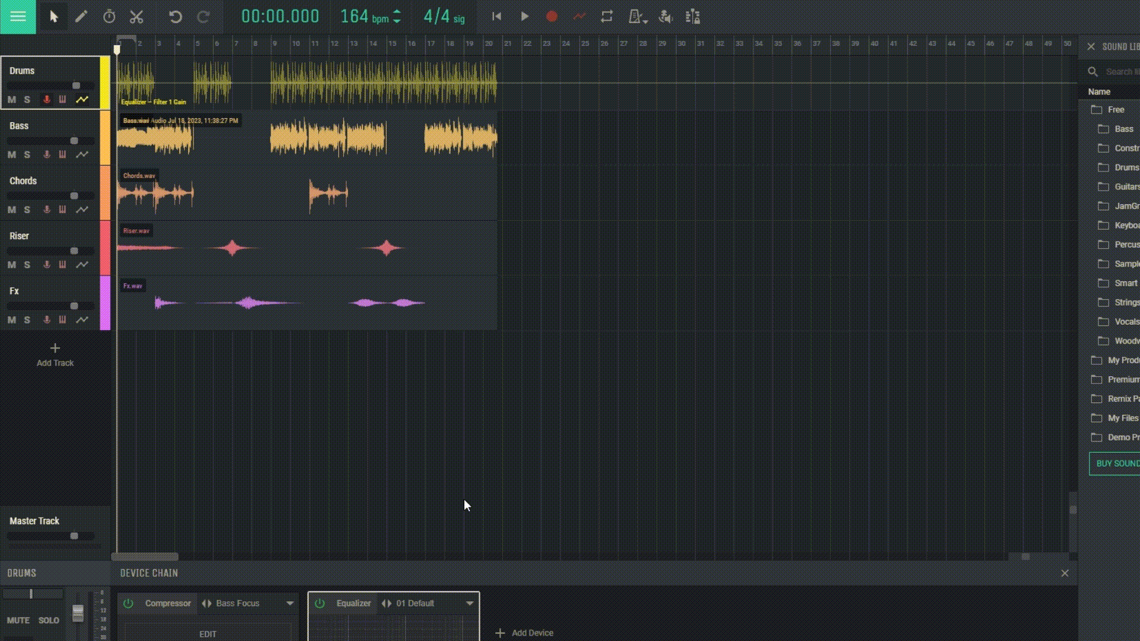Click the Undo arrow icon
The width and height of the screenshot is (1140, 641).
point(175,17)
